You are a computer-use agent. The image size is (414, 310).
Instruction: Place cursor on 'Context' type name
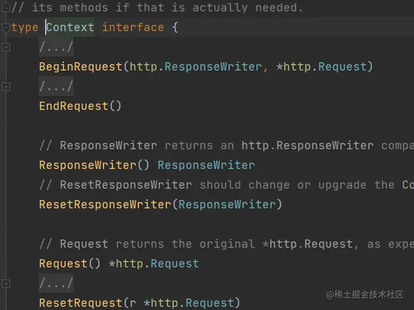(70, 27)
